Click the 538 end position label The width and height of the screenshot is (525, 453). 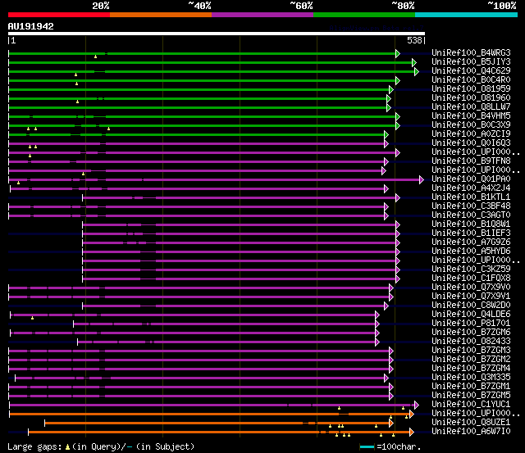pyautogui.click(x=414, y=40)
